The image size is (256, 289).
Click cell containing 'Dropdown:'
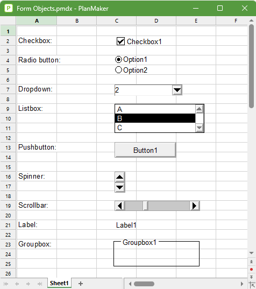(37, 89)
